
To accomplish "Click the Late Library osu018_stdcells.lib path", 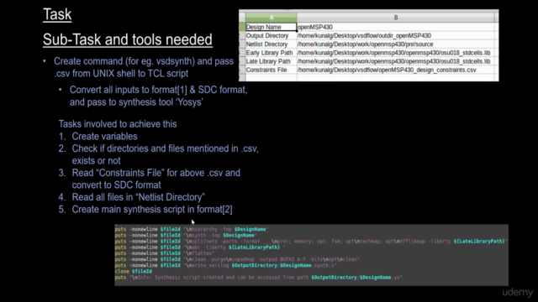I will click(396, 61).
